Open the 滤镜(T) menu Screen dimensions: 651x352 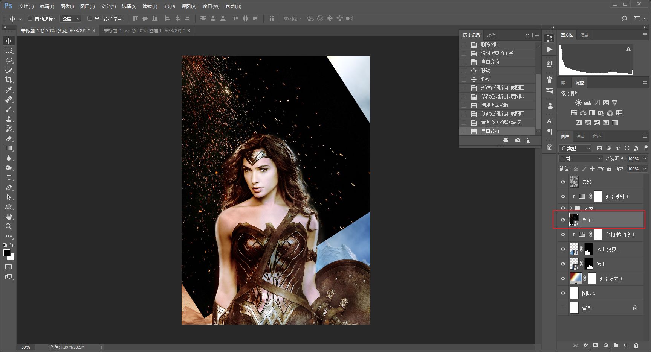tap(150, 6)
